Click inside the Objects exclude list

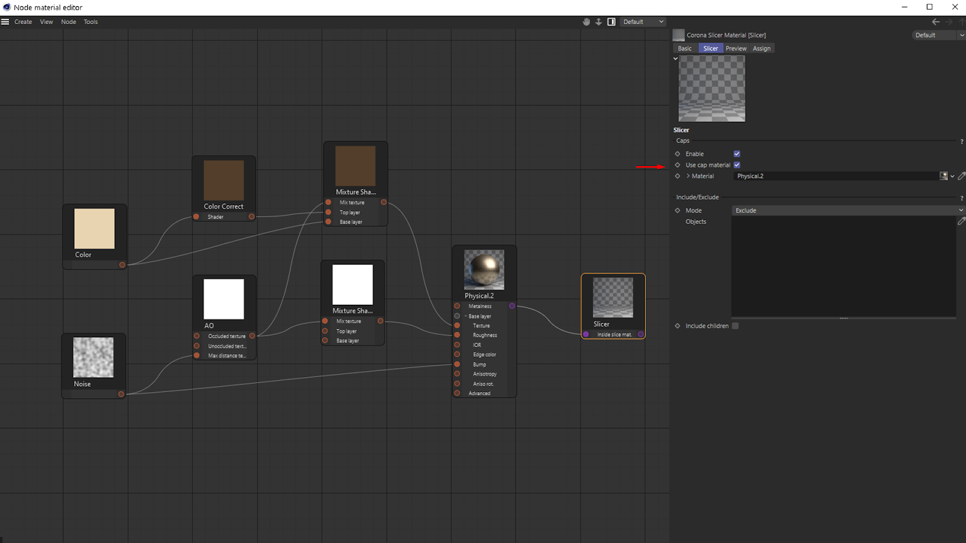[x=843, y=266]
